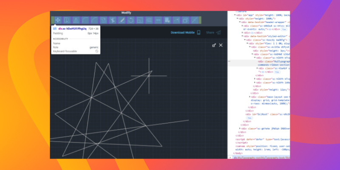
Task: Select the Move tool in Modify ribbon
Action: [x=58, y=20]
